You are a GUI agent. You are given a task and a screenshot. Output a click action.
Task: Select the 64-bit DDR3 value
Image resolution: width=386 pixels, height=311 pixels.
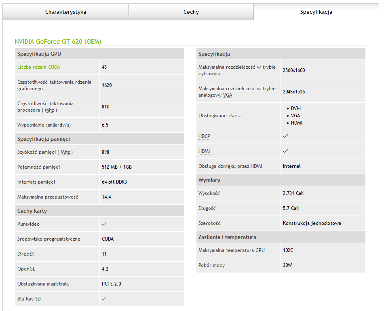click(114, 182)
